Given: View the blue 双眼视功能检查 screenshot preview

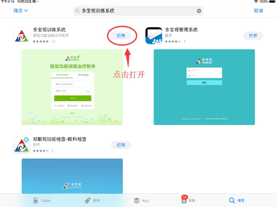Looking at the screenshot, I should (x=72, y=176).
